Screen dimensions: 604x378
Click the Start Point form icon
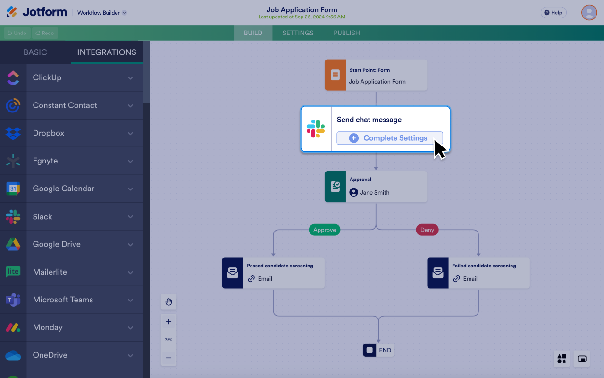point(335,75)
